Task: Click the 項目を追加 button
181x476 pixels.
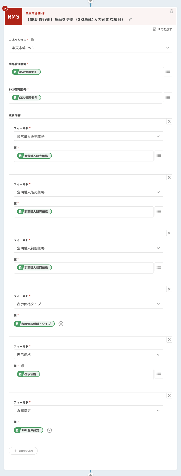Action: [24, 451]
